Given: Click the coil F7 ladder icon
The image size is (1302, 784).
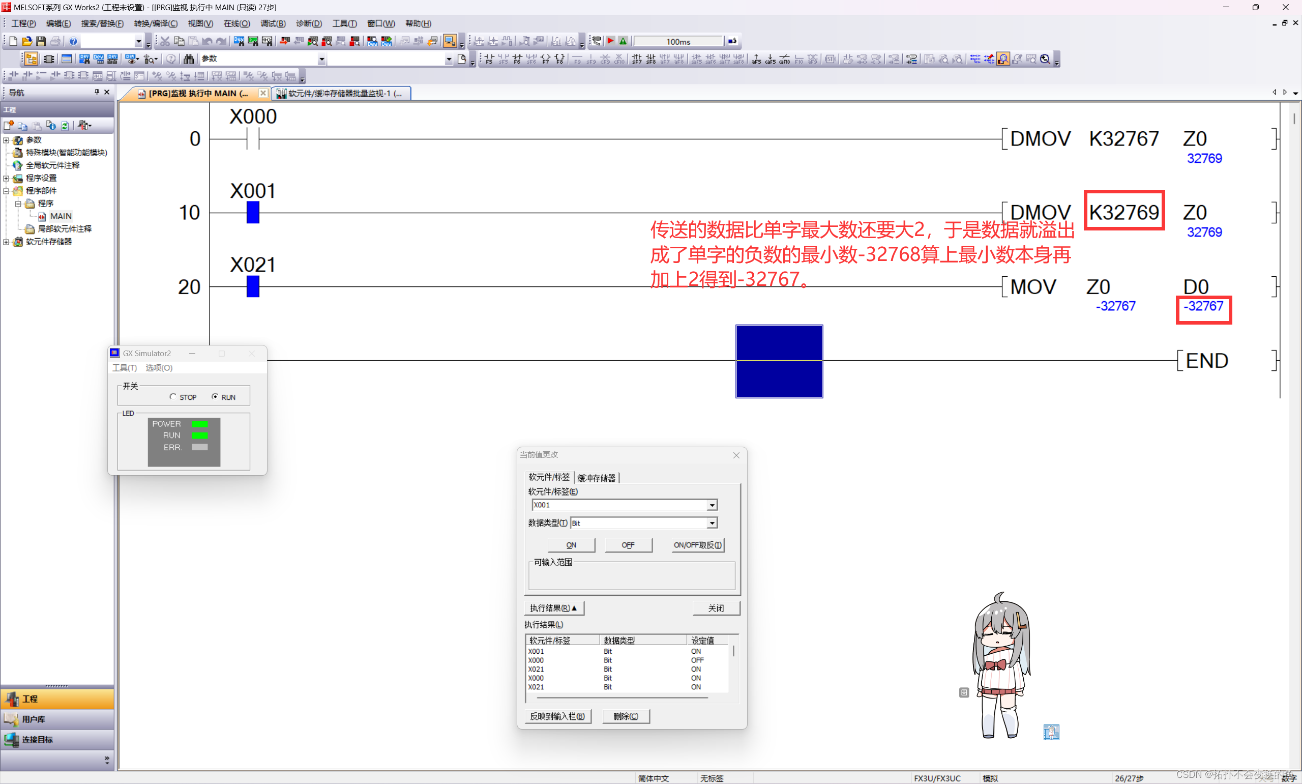Looking at the screenshot, I should click(545, 59).
